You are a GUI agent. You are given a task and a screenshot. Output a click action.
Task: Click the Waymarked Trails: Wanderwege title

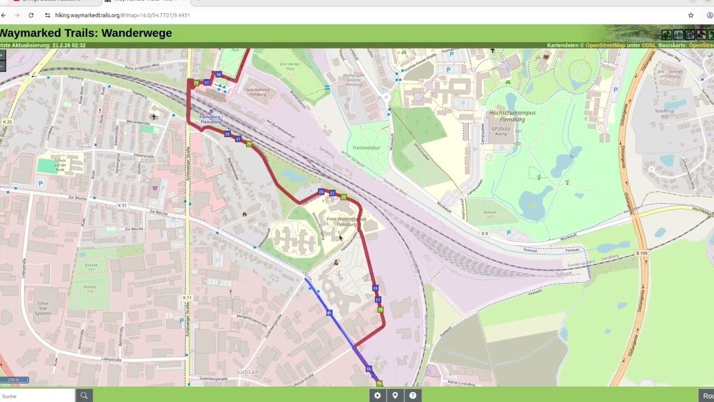coord(86,33)
